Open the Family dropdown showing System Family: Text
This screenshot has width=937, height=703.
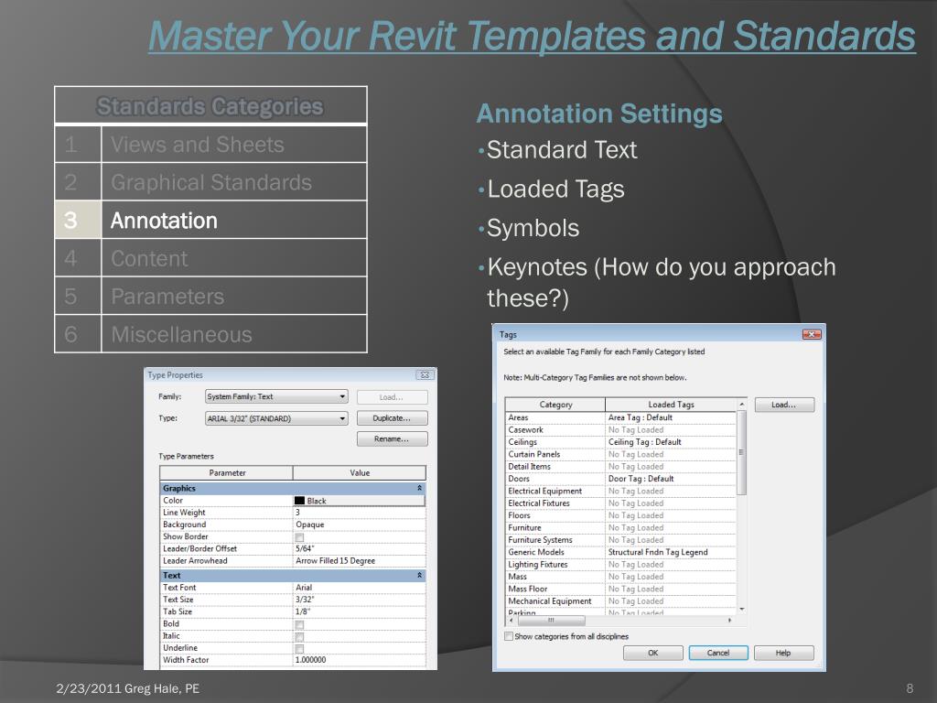click(276, 396)
